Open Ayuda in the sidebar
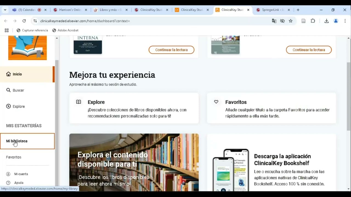351x197 pixels. tap(19, 183)
